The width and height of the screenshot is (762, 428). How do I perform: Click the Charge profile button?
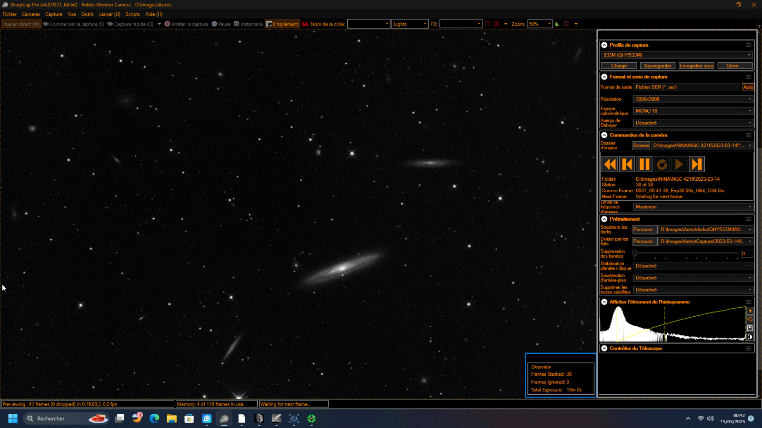point(619,66)
